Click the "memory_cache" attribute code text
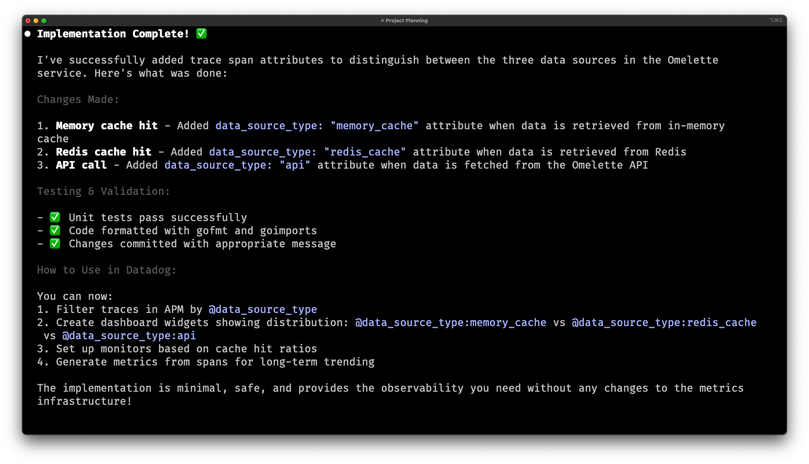Viewport: 809px width, 464px height. 374,126
